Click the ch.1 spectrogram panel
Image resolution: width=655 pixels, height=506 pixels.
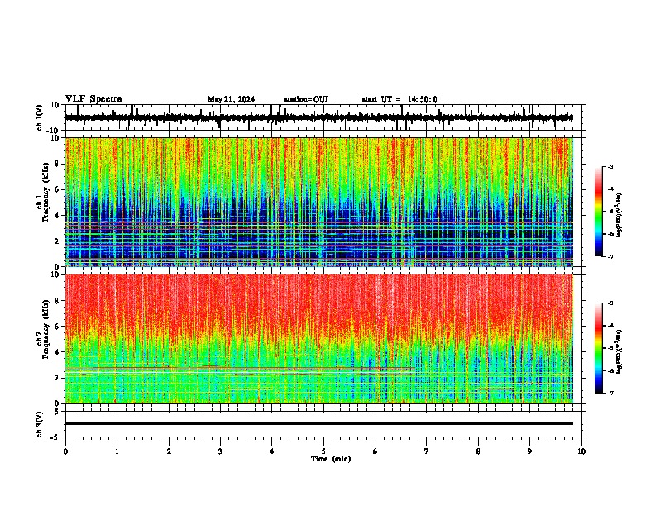[318, 202]
